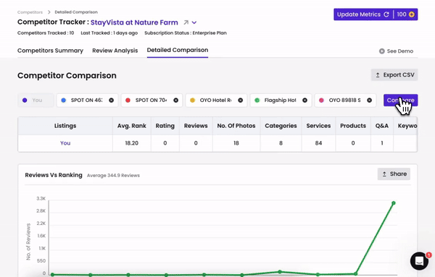Open the external link icon beside StayVista
This screenshot has width=435, height=277.
click(186, 22)
